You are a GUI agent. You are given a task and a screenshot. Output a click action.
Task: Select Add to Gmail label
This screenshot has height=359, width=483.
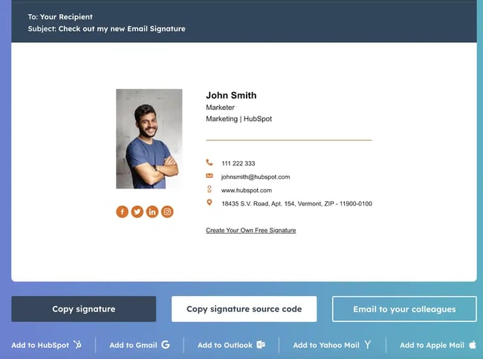click(x=133, y=345)
